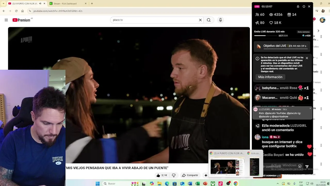Launch Microsoft Edge from taskbar

(167, 183)
